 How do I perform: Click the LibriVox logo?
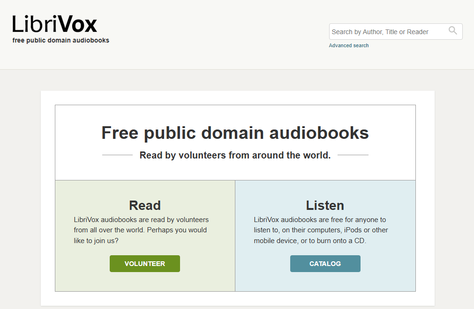pyautogui.click(x=54, y=24)
